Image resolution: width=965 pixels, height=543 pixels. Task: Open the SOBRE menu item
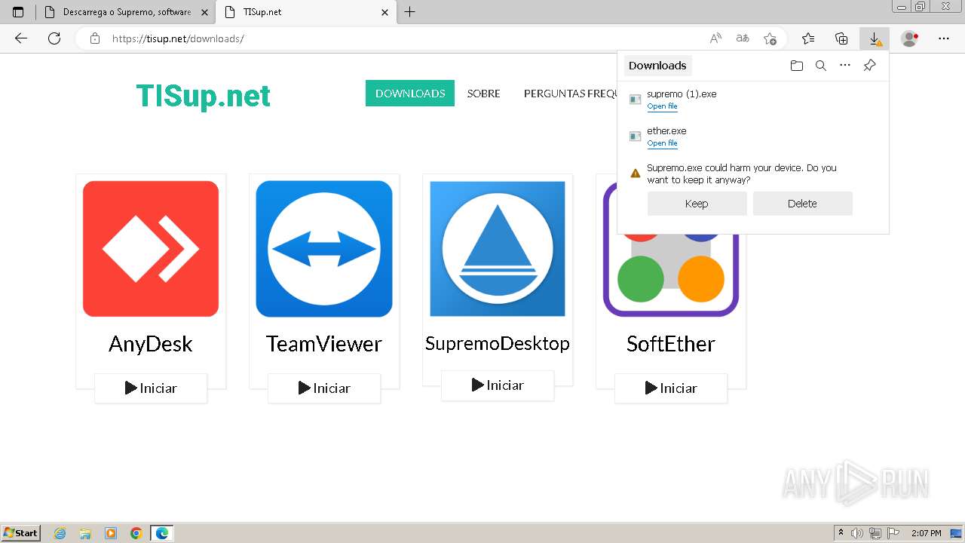(483, 94)
